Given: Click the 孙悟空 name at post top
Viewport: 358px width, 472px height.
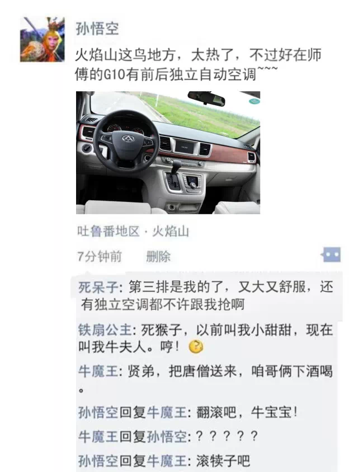Looking at the screenshot, I should (97, 29).
